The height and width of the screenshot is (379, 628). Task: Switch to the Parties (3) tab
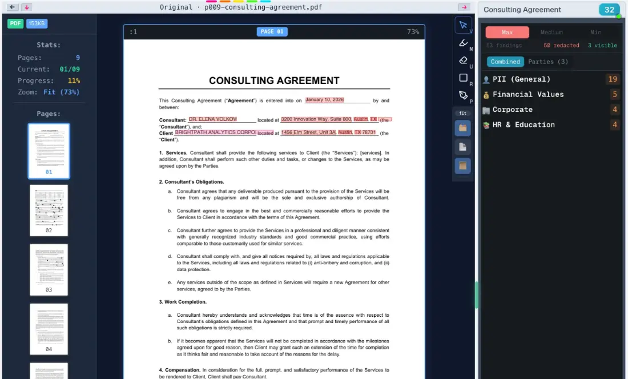(x=548, y=62)
